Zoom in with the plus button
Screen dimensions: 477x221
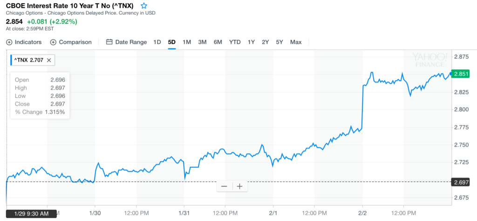click(x=240, y=186)
